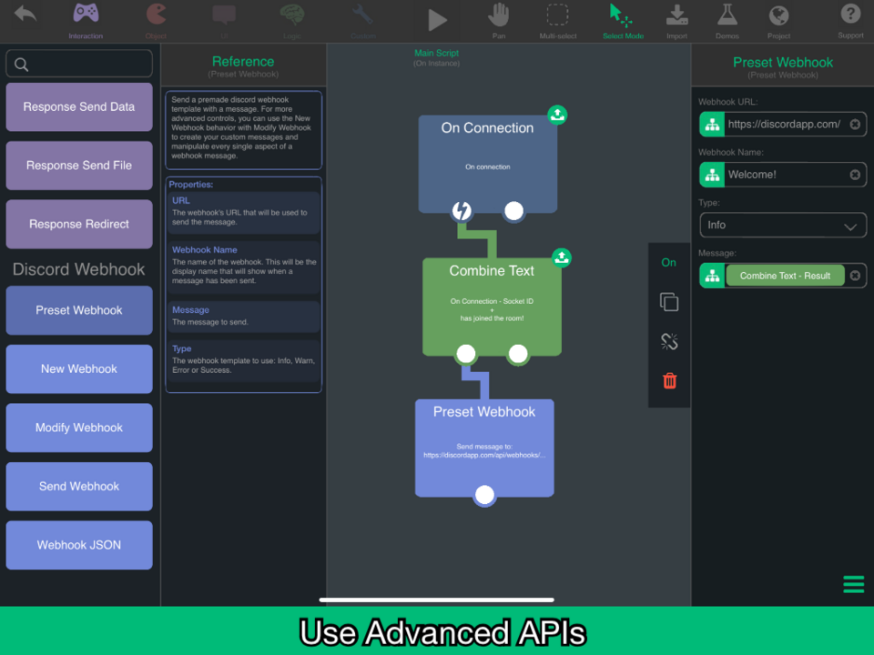
Task: Toggle link icon beside Webhook Name
Action: 712,175
